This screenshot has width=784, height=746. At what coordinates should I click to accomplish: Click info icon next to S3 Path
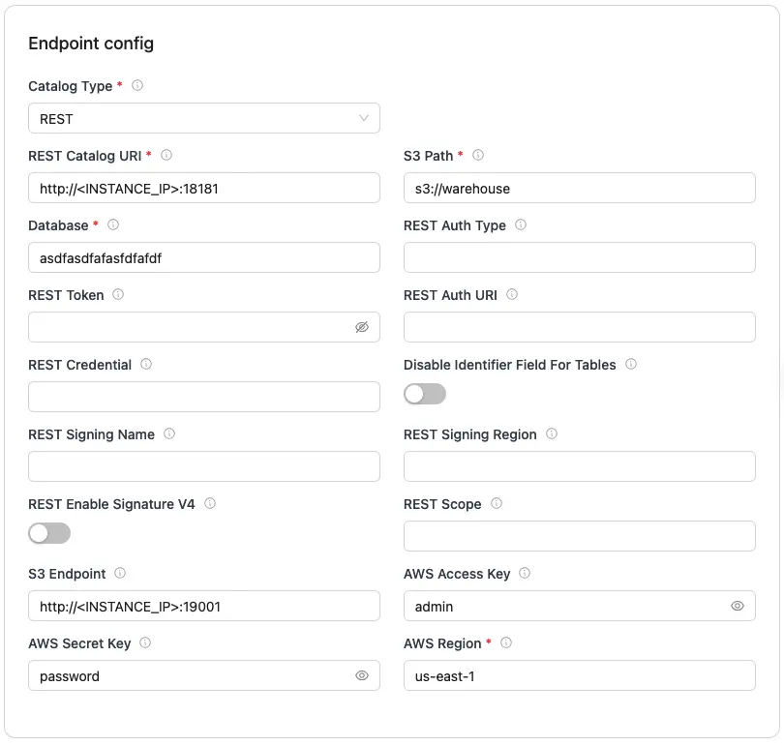click(478, 156)
